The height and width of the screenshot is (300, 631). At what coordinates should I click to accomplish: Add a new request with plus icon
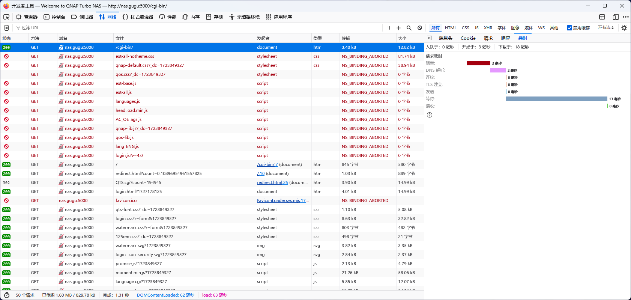click(398, 28)
